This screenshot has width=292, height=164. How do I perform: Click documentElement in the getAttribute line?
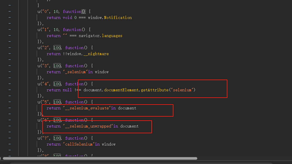[121, 90]
